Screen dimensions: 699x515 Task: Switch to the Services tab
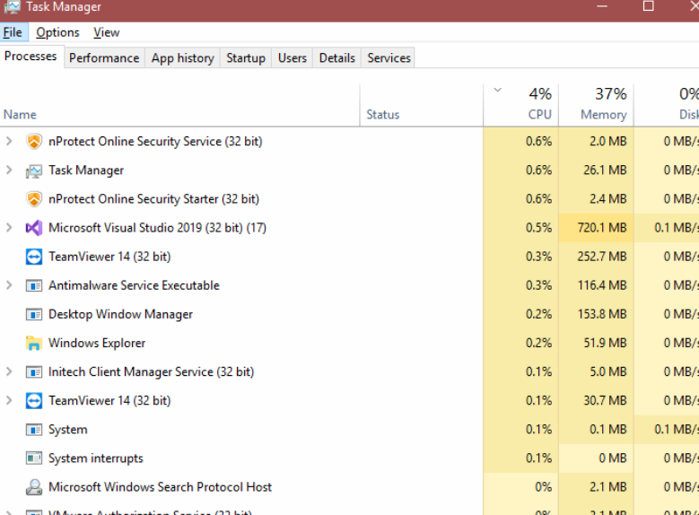pos(389,58)
